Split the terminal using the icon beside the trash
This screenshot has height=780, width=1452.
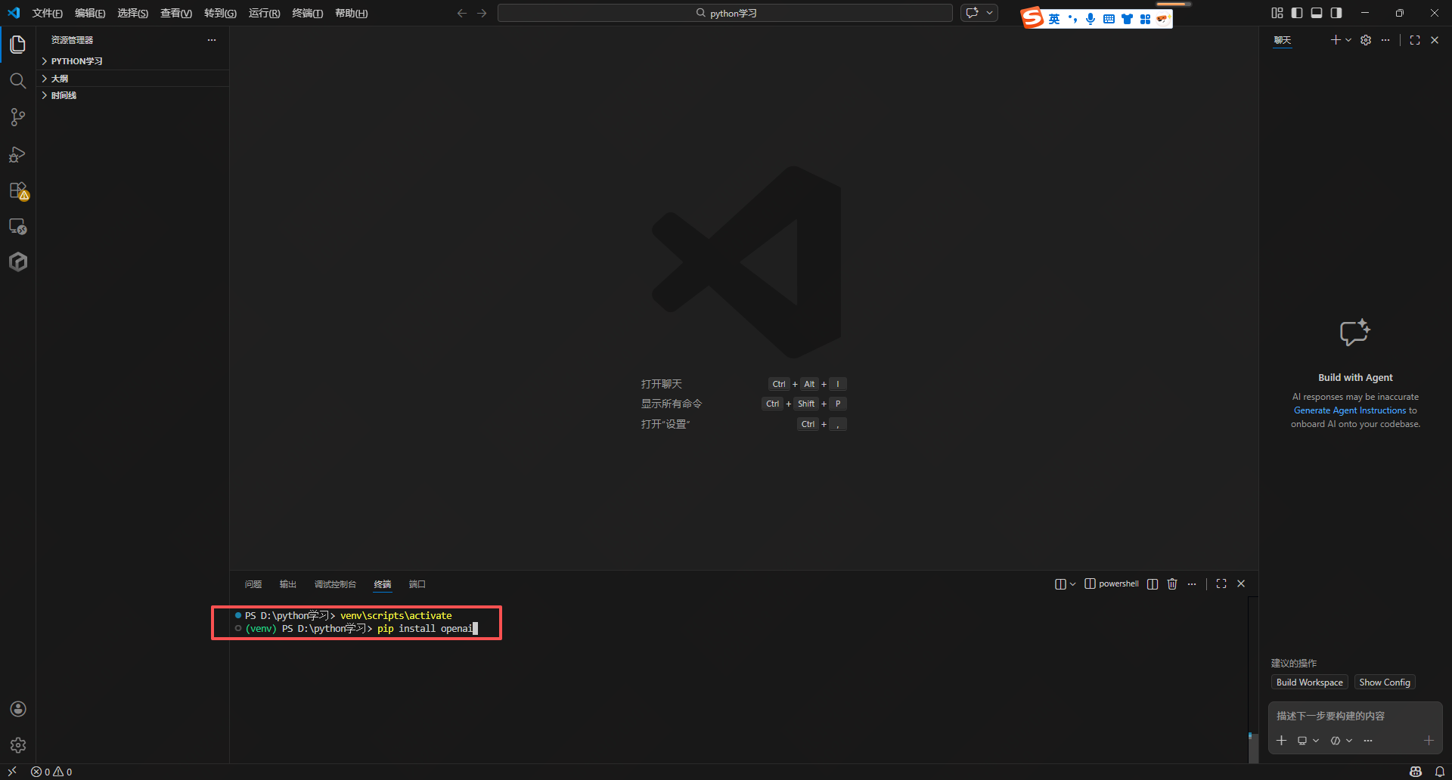1153,584
